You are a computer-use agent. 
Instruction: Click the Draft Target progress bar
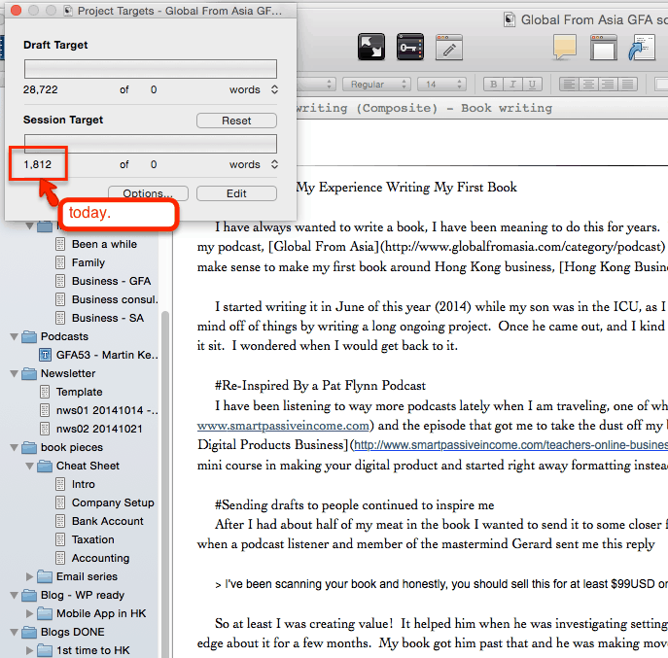[151, 69]
